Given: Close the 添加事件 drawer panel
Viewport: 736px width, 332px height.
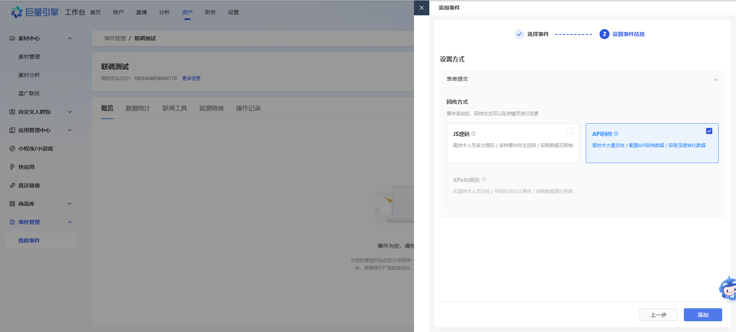Looking at the screenshot, I should pyautogui.click(x=422, y=8).
